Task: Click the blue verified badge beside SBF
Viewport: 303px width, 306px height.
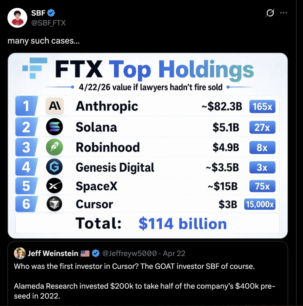Action: [51, 13]
